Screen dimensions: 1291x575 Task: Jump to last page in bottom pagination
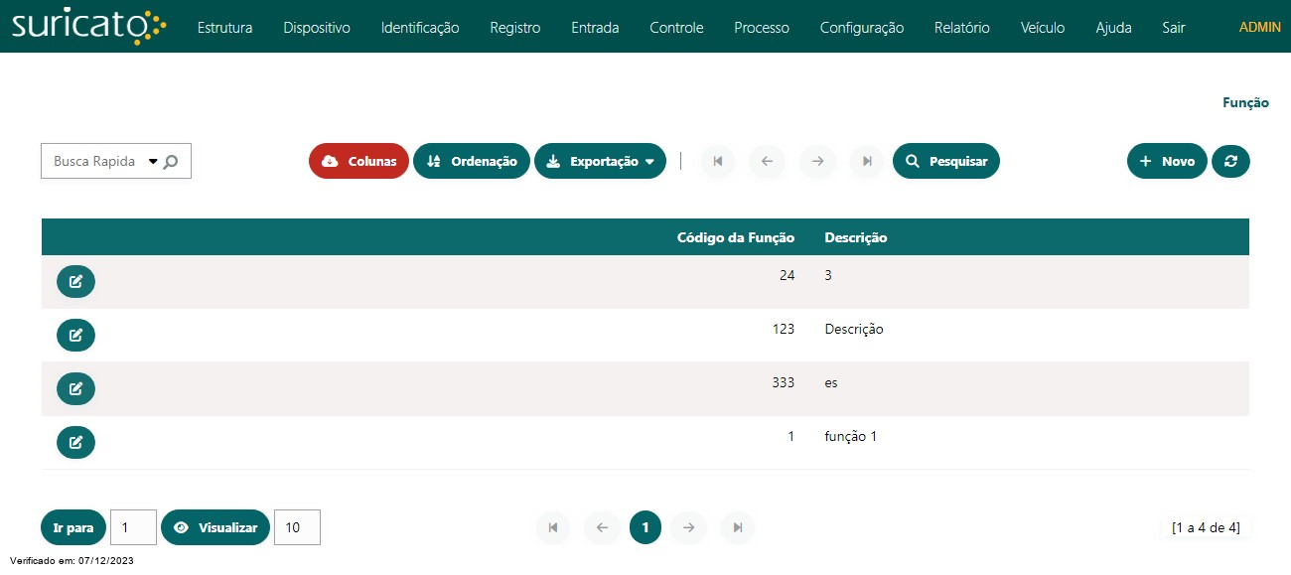[738, 527]
